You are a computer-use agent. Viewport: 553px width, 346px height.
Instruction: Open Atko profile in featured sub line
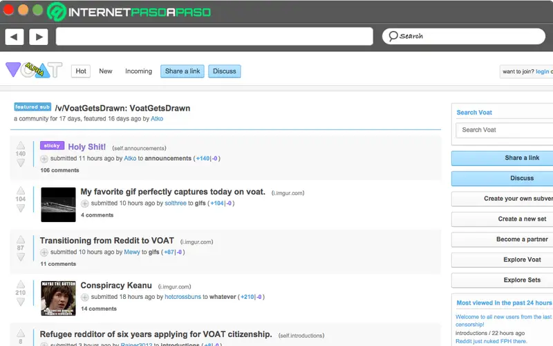tap(157, 118)
